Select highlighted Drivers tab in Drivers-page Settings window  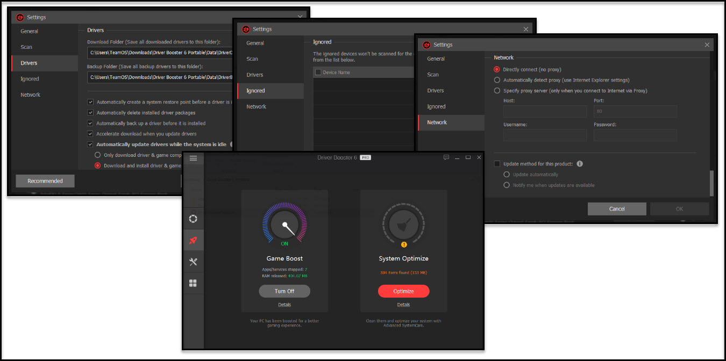[x=45, y=63]
